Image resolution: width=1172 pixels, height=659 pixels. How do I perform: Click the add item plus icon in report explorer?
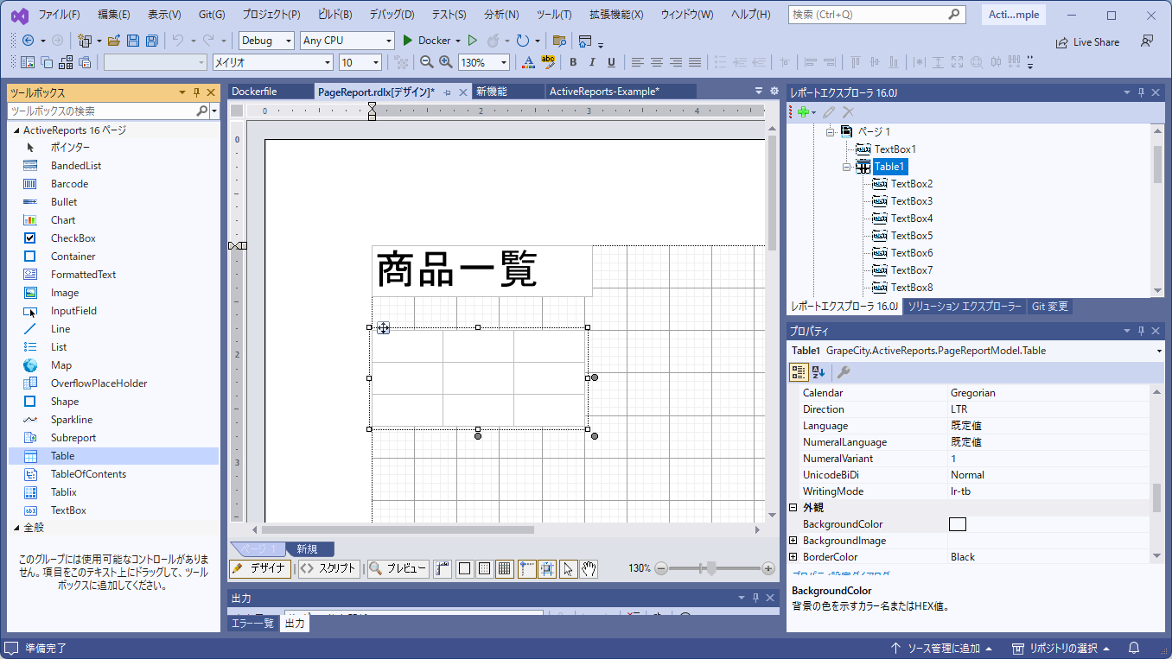804,112
